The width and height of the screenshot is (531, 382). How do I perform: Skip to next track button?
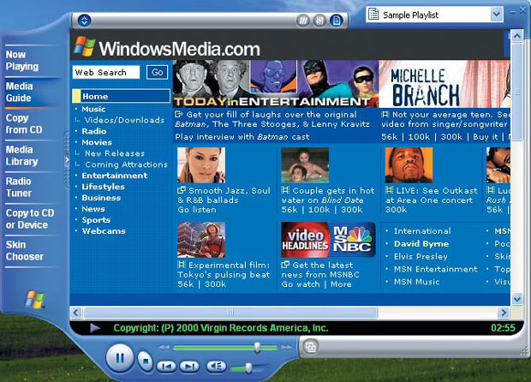[x=189, y=366]
